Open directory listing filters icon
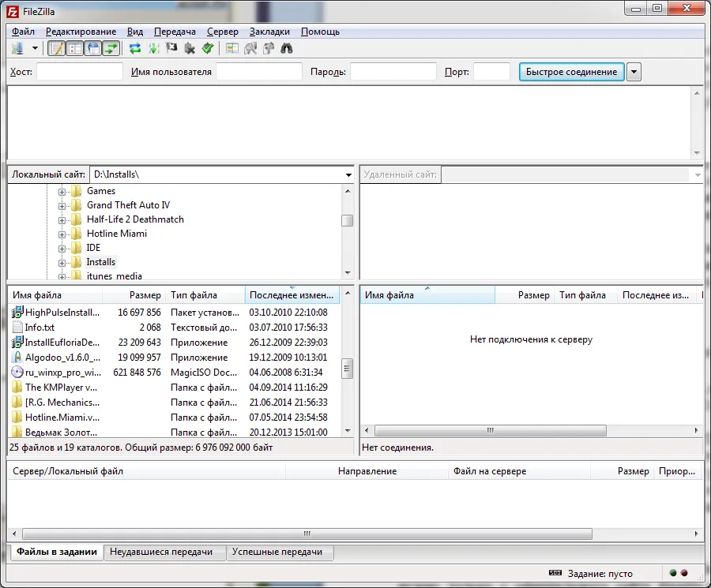The image size is (711, 588). click(x=232, y=48)
